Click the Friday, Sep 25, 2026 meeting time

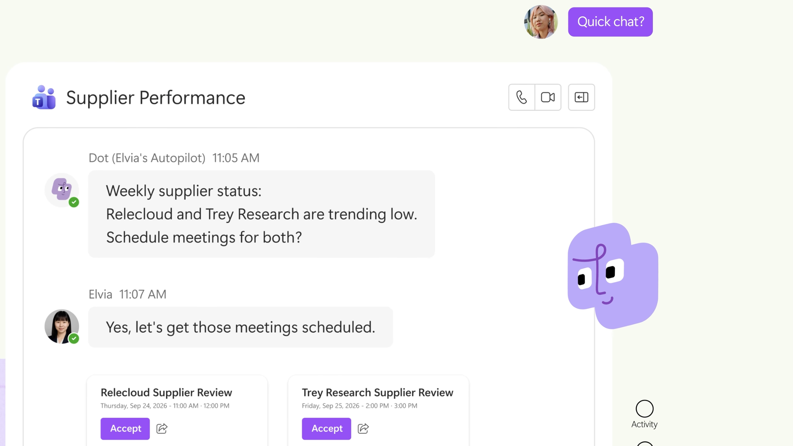(x=359, y=406)
